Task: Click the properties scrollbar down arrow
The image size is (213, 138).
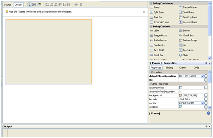Action: pyautogui.click(x=210, y=107)
